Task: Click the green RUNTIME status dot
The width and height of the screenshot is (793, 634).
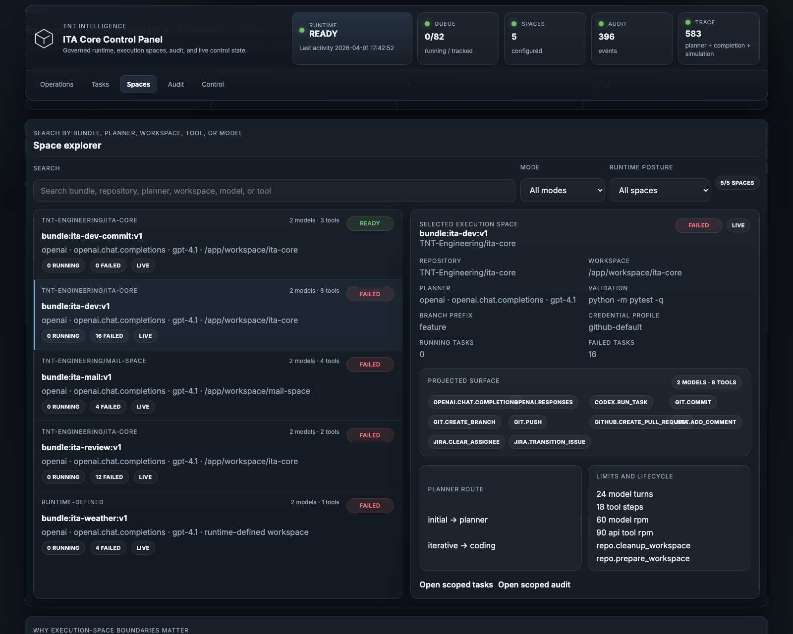Action: pos(301,30)
